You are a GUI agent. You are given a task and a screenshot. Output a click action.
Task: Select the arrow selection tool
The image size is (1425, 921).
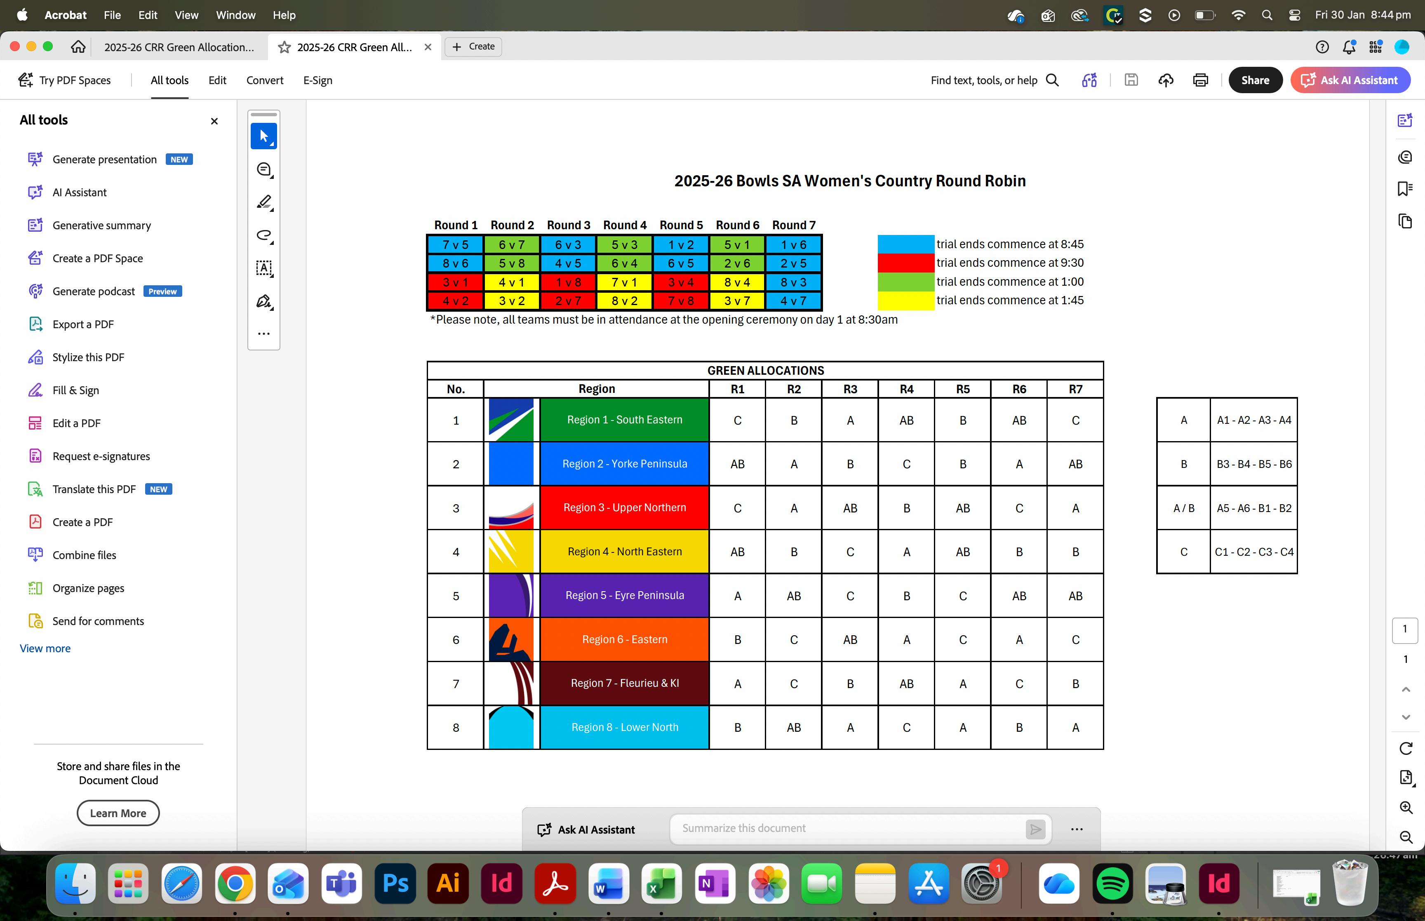pos(264,136)
